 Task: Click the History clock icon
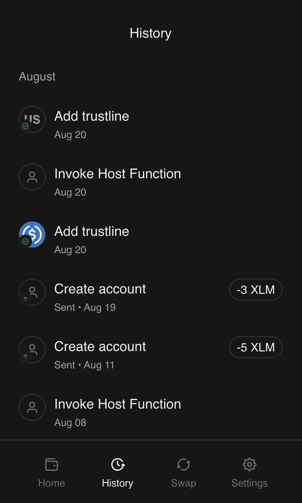[x=118, y=464]
